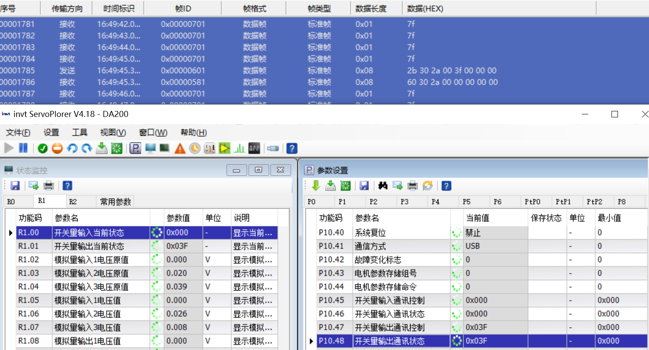
Task: Open the orange warning triangle fault icon
Action: (180, 148)
